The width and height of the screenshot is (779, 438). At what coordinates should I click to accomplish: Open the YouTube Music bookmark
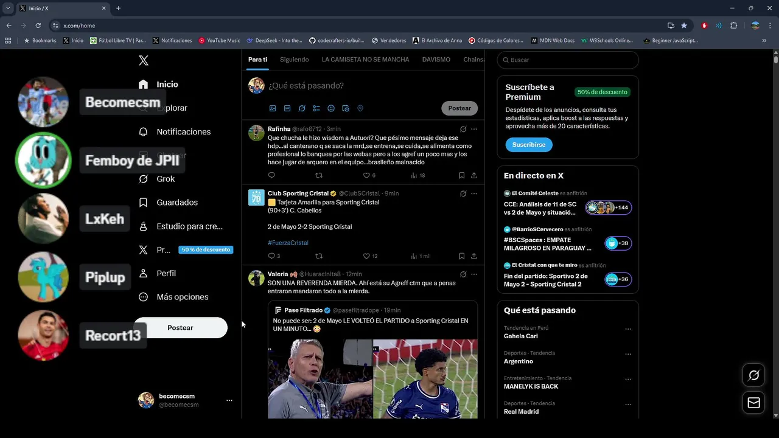click(219, 41)
